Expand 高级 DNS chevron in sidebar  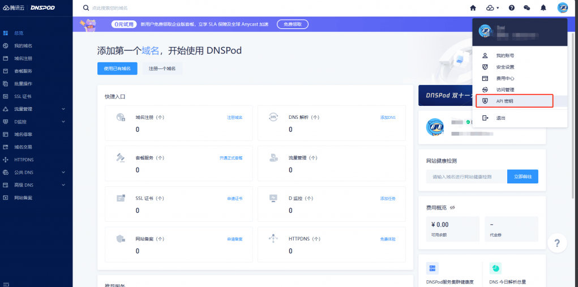[63, 185]
